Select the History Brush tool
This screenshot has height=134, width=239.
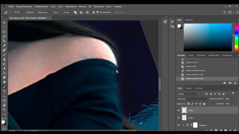pos(4,64)
